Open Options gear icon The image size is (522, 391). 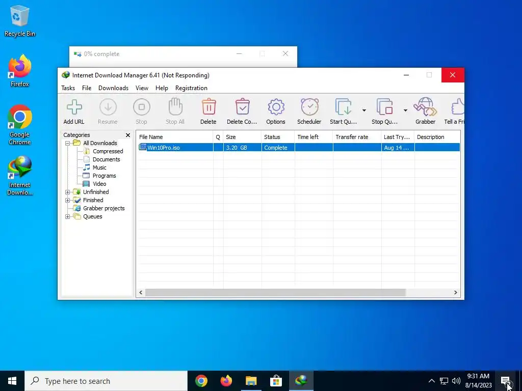[276, 107]
